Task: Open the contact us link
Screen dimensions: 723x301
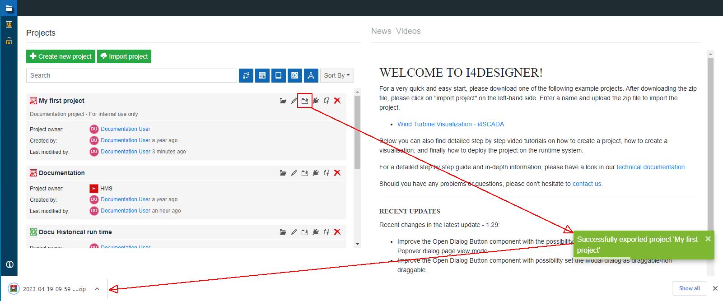Action: [588, 184]
